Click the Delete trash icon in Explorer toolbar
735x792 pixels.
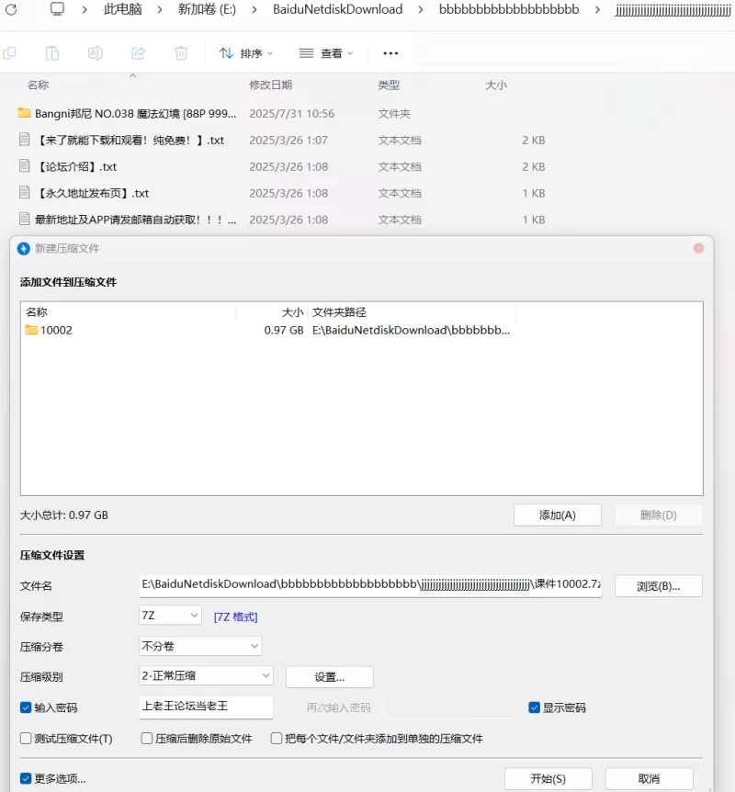pyautogui.click(x=181, y=53)
